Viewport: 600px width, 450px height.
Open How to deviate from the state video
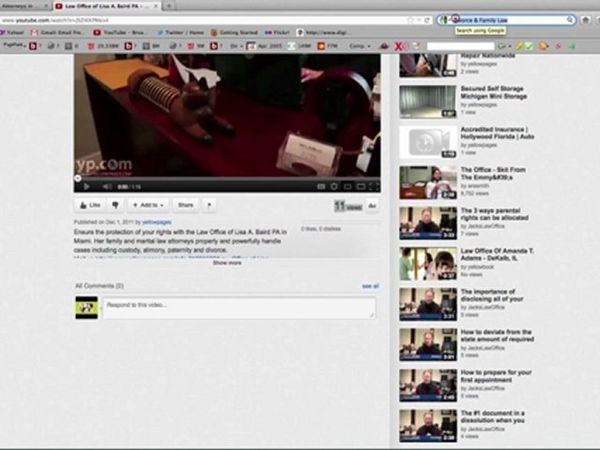(x=497, y=336)
